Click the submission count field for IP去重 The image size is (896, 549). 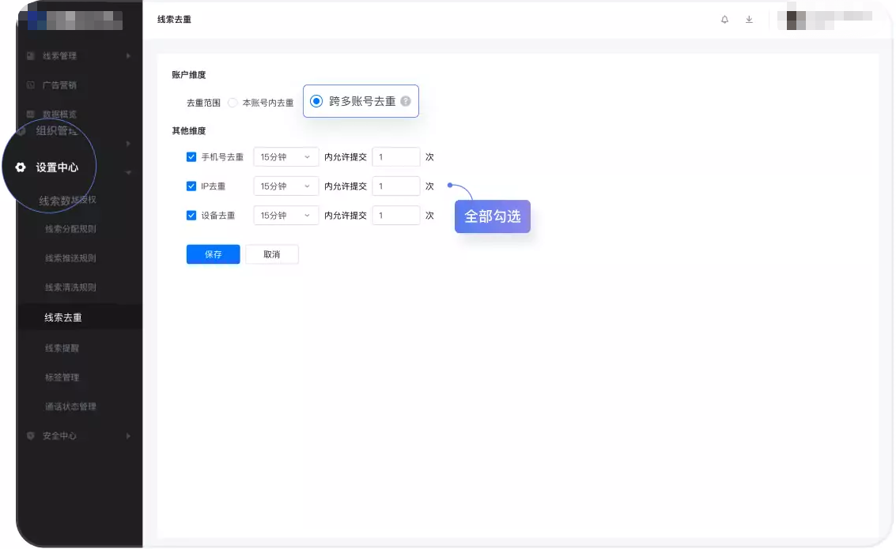pyautogui.click(x=396, y=186)
